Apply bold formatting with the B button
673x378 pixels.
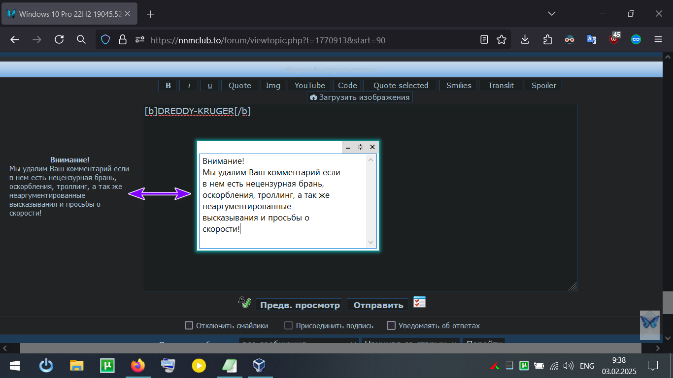pyautogui.click(x=168, y=86)
